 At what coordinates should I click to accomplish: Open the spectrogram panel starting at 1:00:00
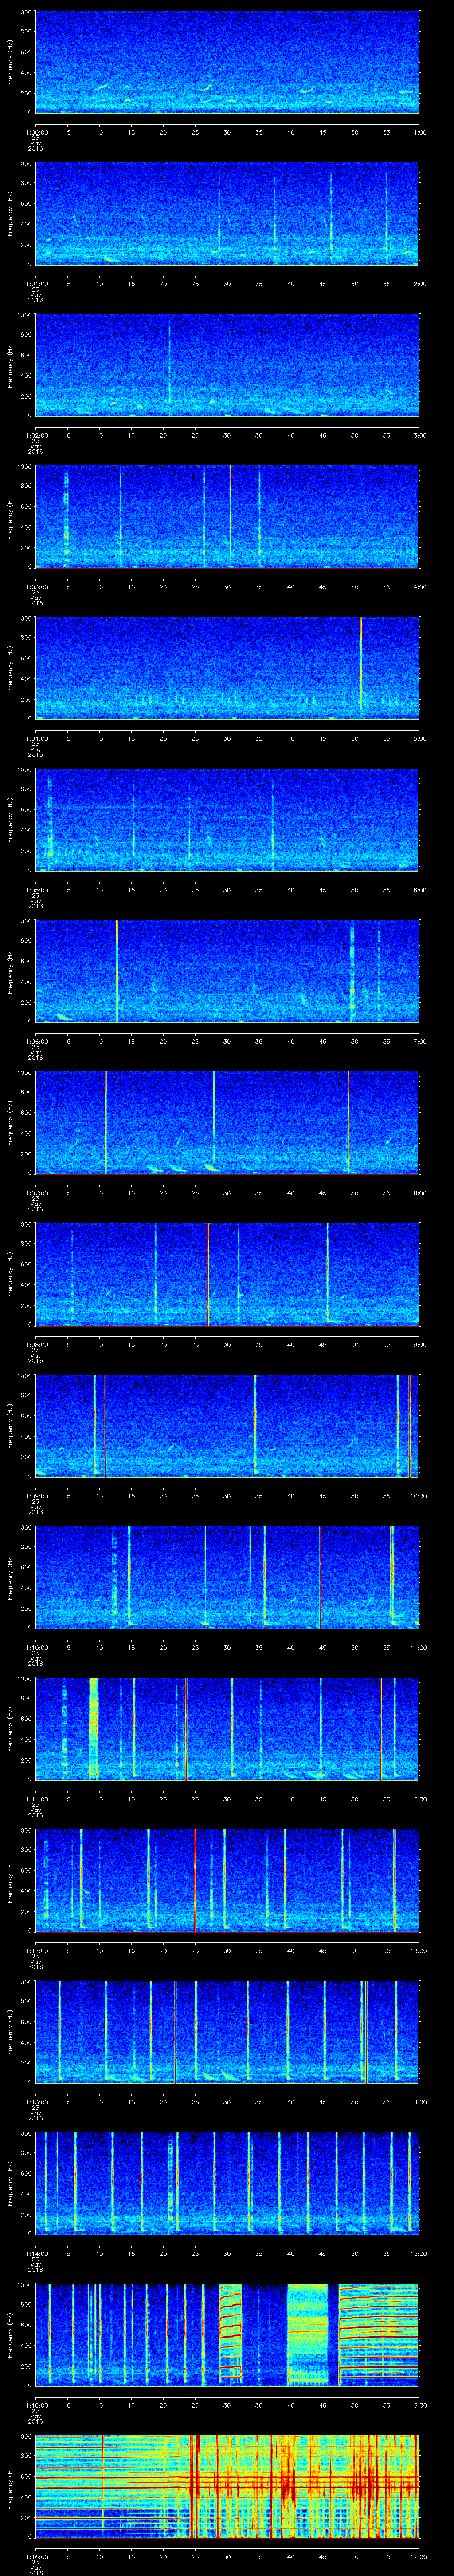(227, 62)
